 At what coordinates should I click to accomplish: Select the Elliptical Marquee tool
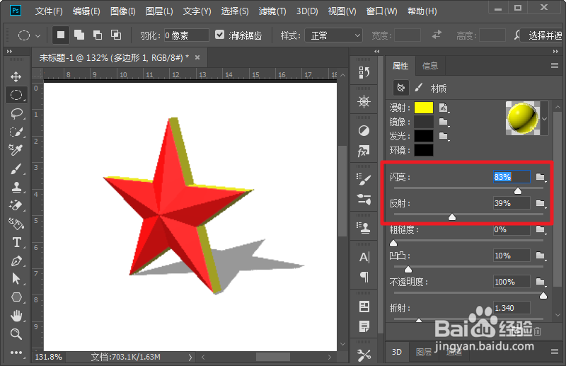pyautogui.click(x=16, y=95)
